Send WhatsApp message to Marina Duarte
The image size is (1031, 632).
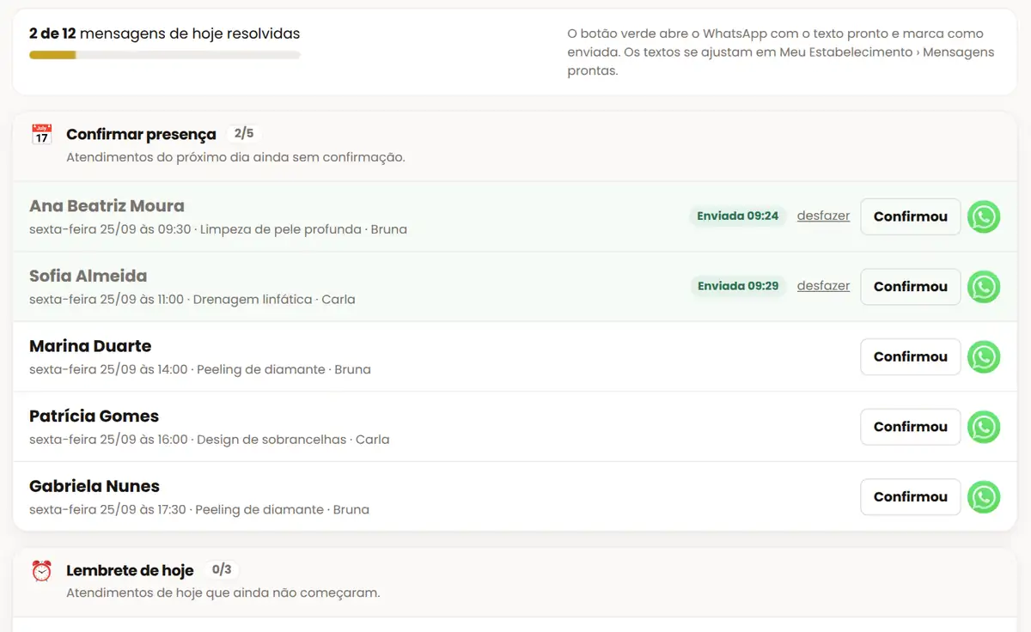tap(984, 357)
